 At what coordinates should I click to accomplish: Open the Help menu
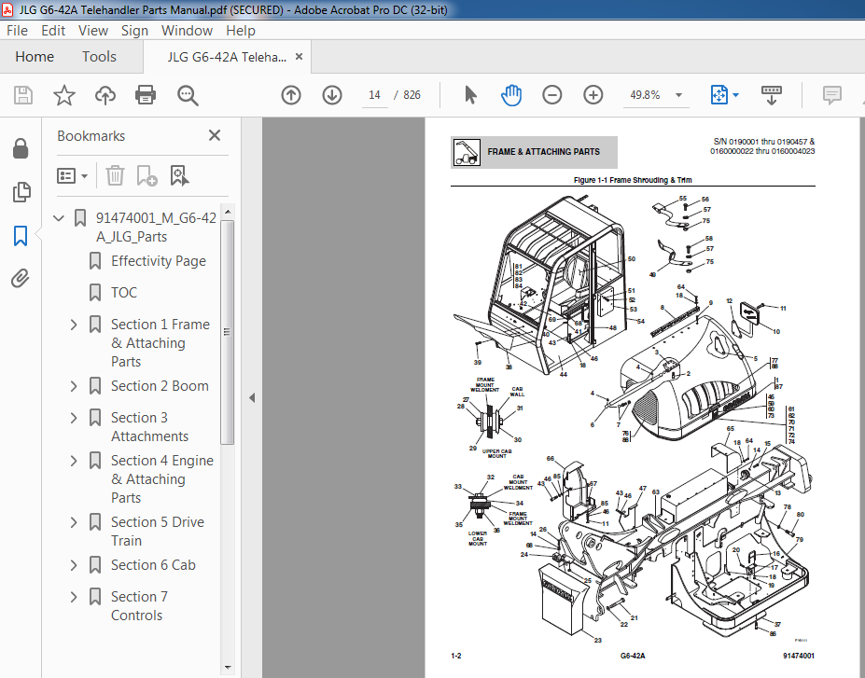241,31
